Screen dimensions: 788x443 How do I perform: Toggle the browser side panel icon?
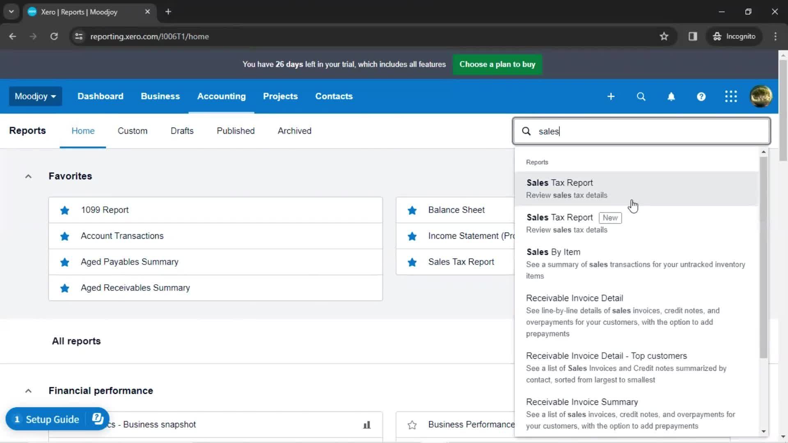point(693,37)
